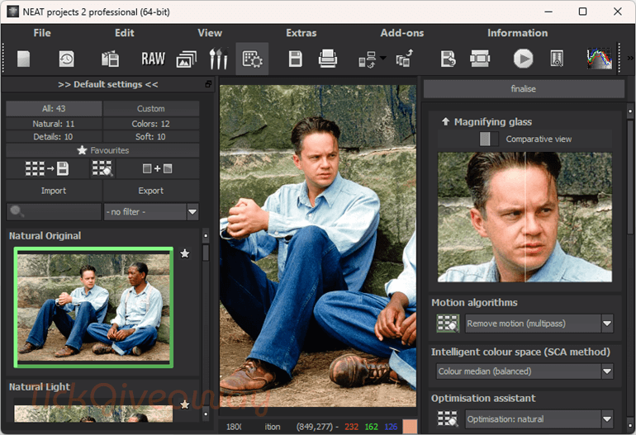Select the Custom presets category

pos(151,109)
